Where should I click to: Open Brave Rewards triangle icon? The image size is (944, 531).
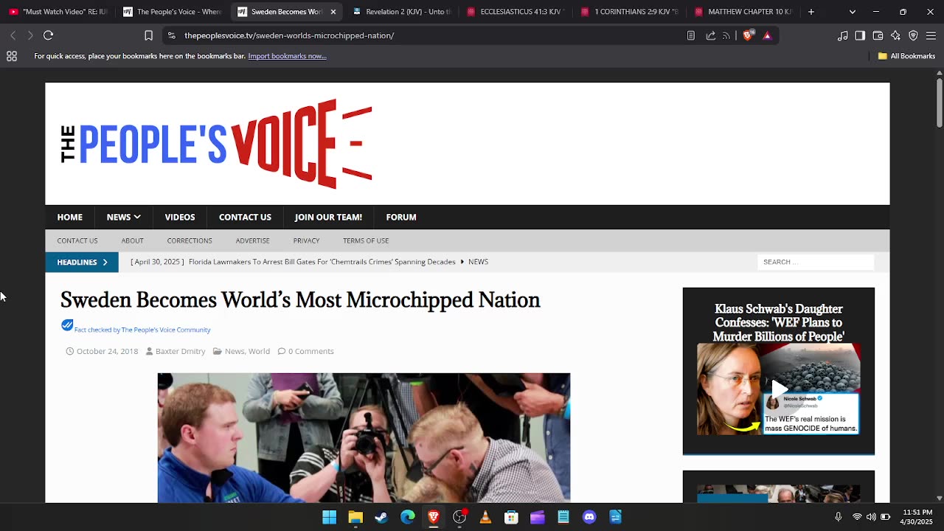(x=767, y=35)
